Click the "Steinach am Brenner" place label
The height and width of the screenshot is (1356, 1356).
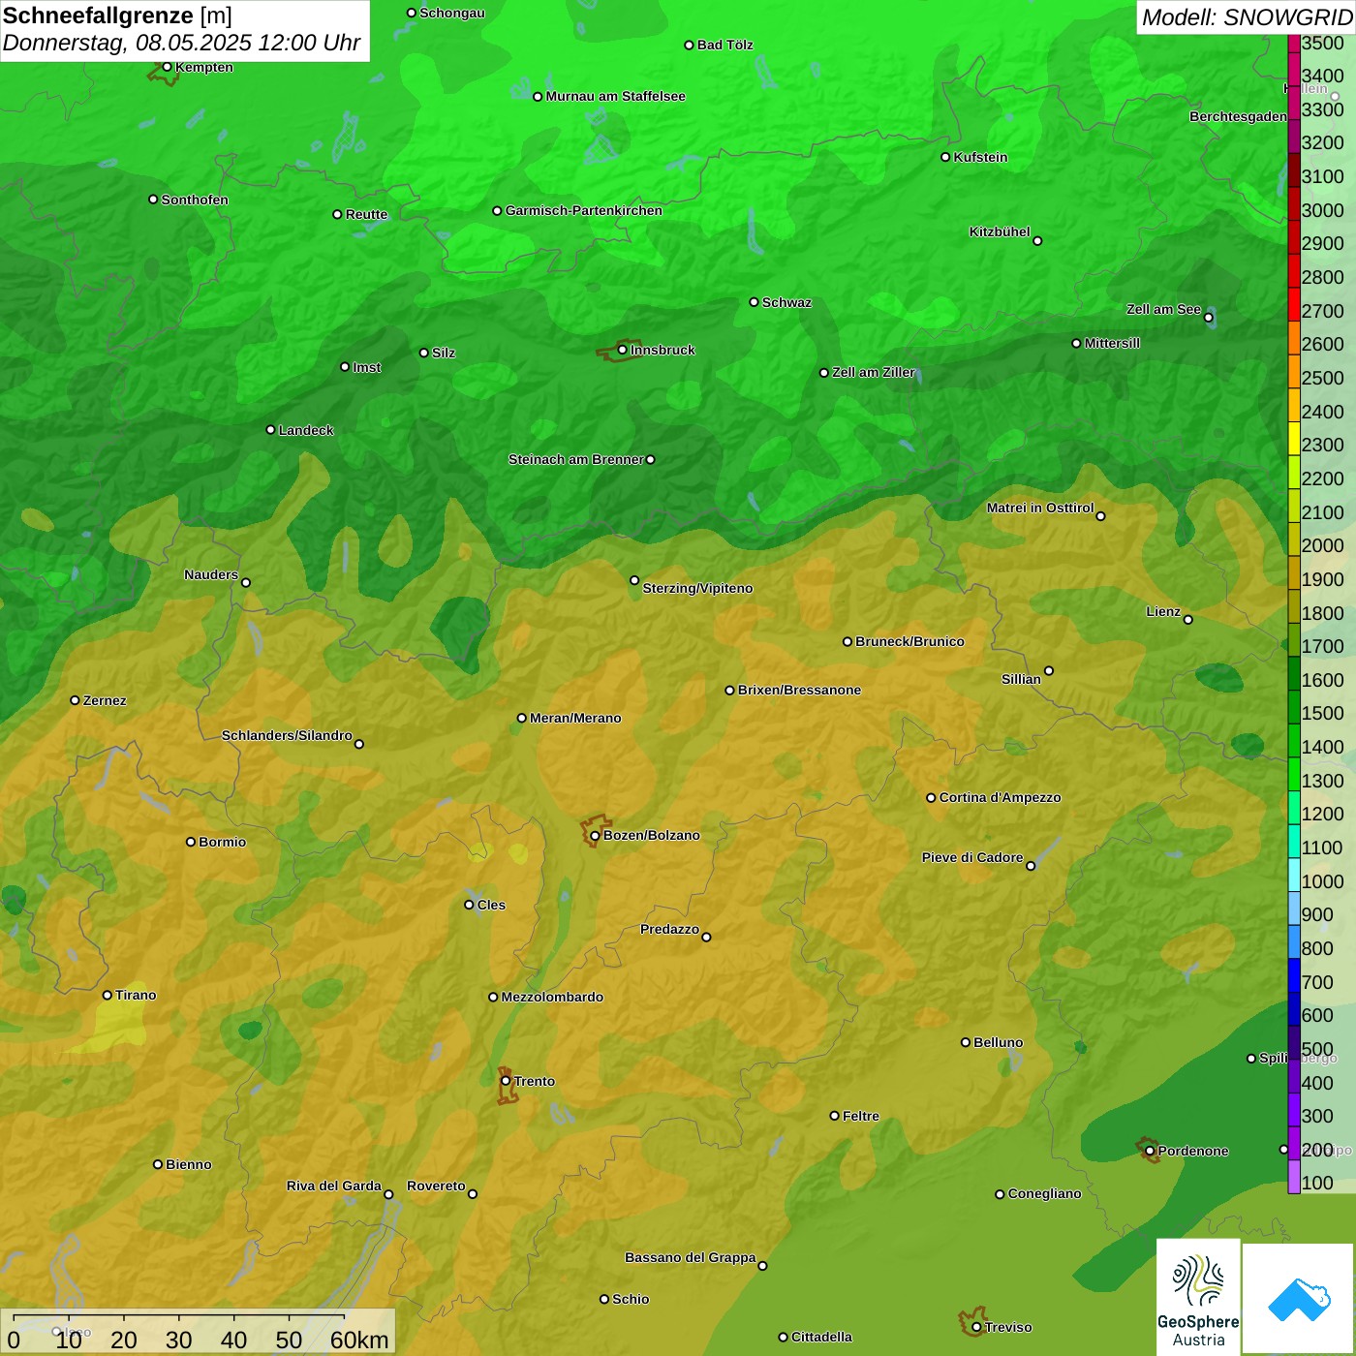point(576,459)
